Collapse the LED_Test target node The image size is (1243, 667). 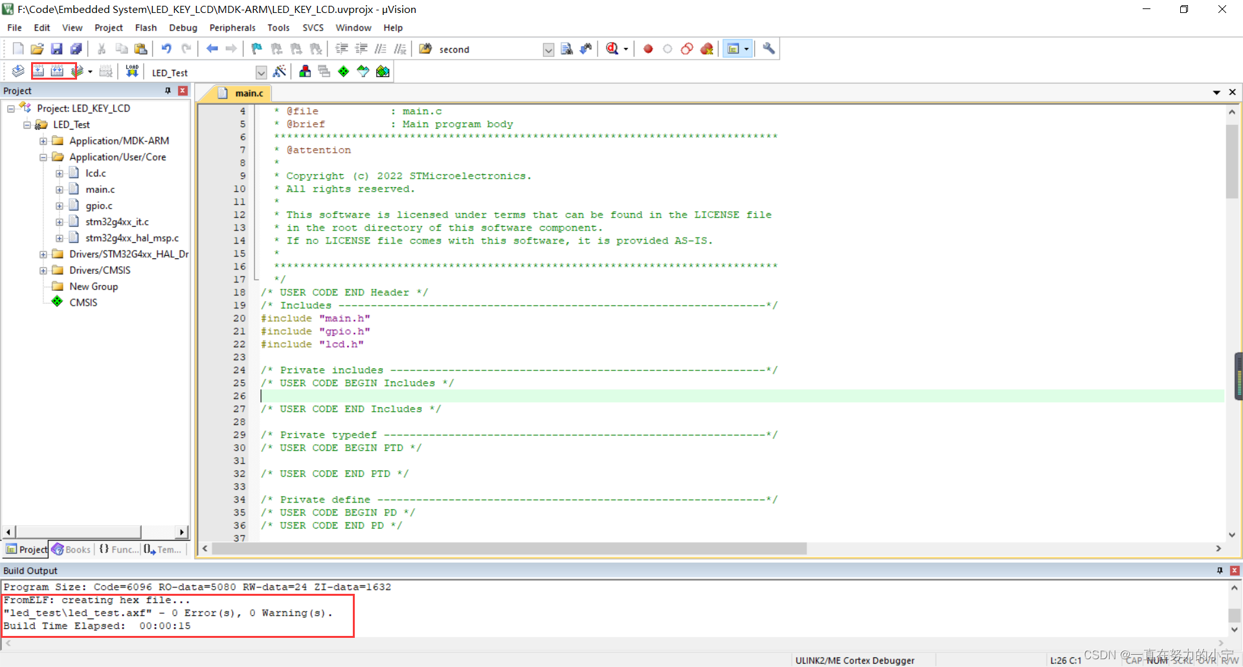(x=27, y=125)
